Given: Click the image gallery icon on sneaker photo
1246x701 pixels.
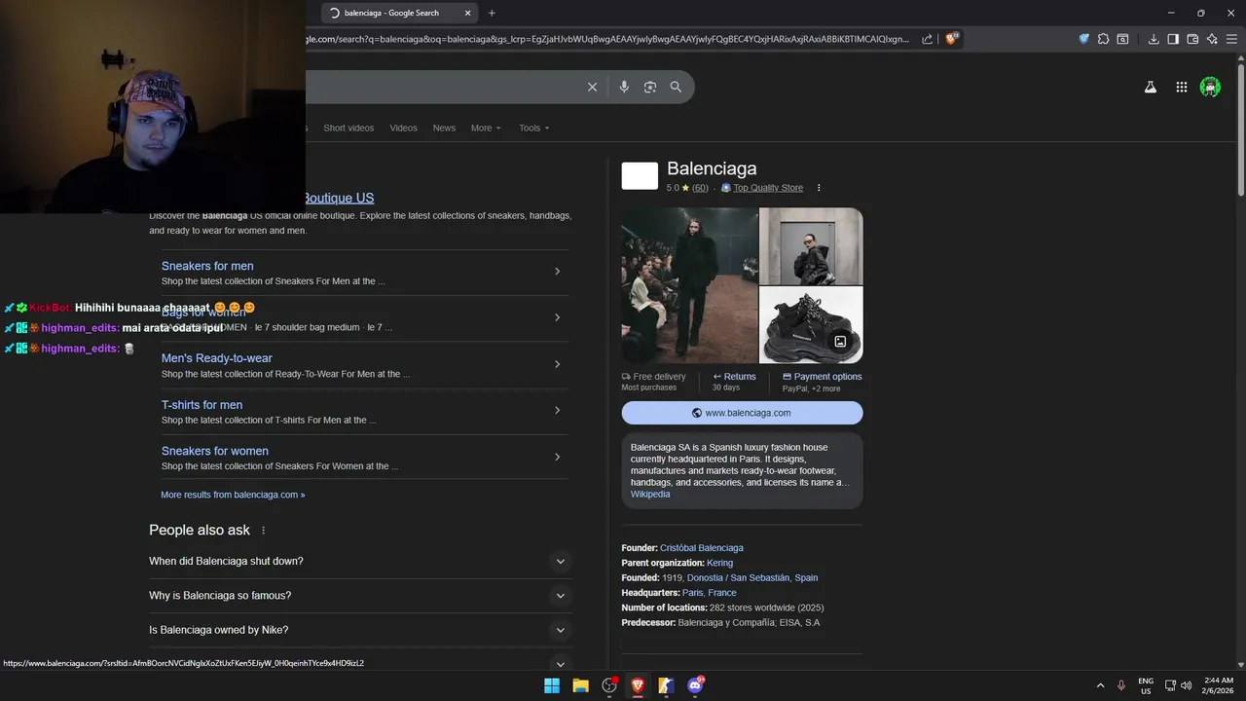Looking at the screenshot, I should pyautogui.click(x=840, y=342).
